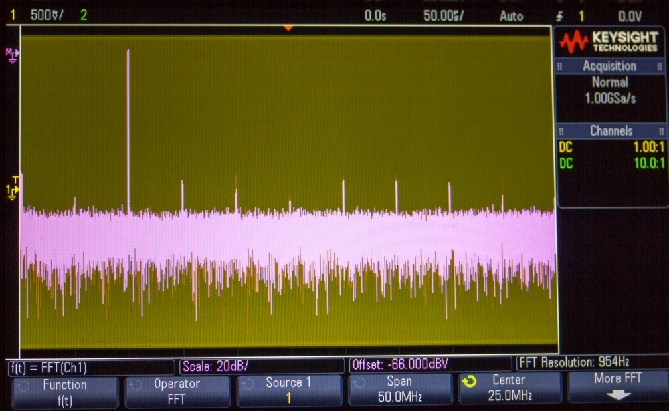Click the channel 2 indicator
Image resolution: width=669 pixels, height=411 pixels.
pos(84,15)
